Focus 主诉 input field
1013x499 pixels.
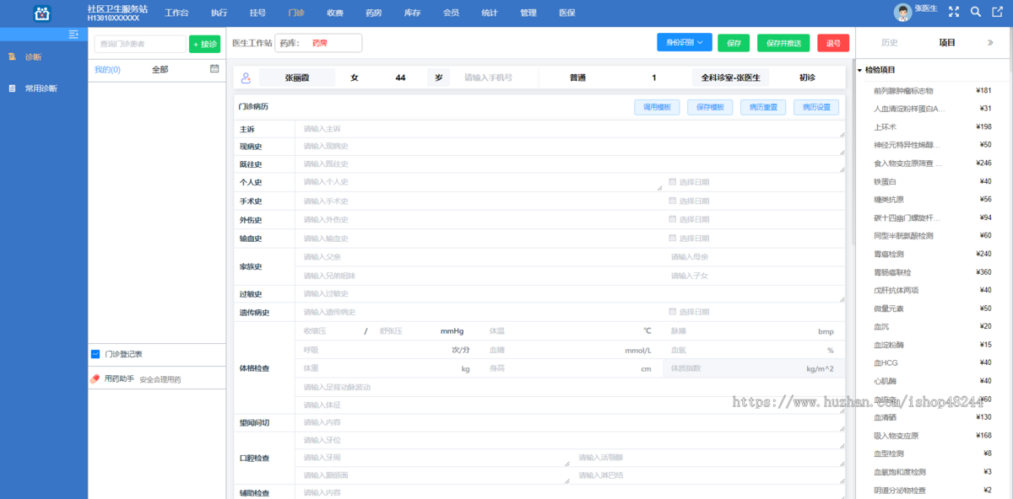[570, 129]
